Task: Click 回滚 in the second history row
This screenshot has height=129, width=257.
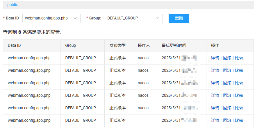Action: [227, 70]
